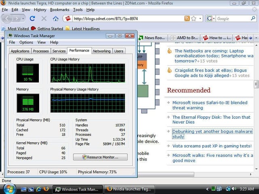Switch to the News Roo... browser tab
259x194 pixels.
(x=152, y=38)
